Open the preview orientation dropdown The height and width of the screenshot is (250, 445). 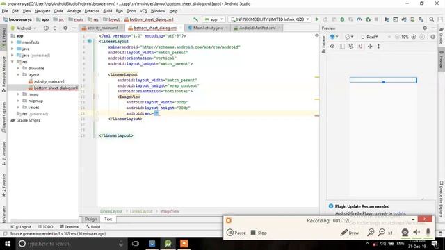[x=349, y=37]
